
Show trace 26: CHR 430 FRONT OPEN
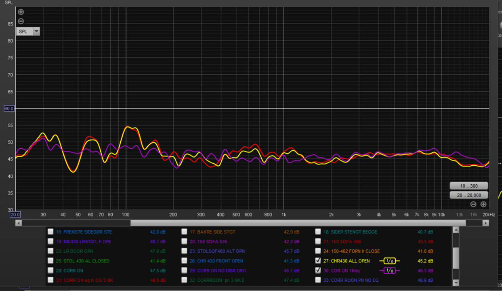(184, 261)
